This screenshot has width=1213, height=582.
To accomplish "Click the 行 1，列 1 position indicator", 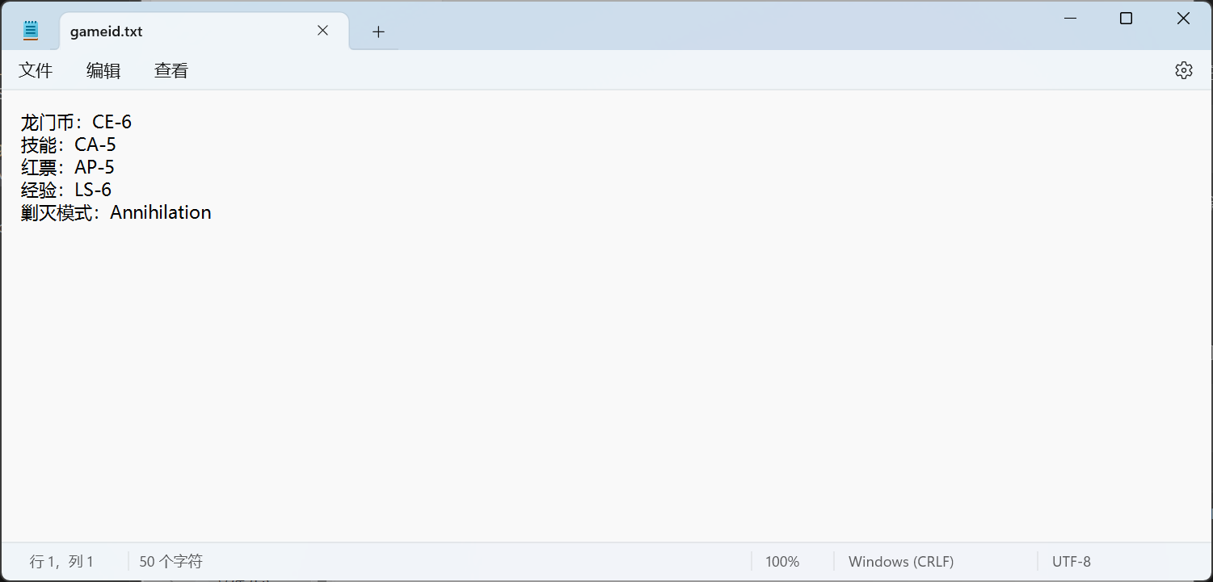I will click(x=62, y=562).
